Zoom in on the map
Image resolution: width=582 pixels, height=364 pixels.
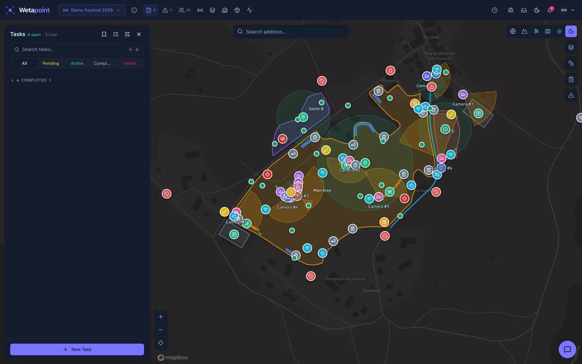coord(161,317)
